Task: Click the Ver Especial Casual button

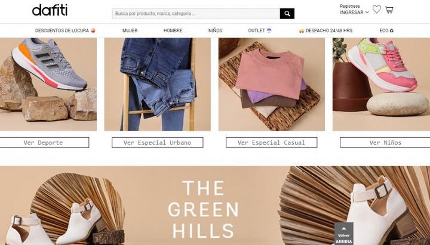Action: pos(272,142)
